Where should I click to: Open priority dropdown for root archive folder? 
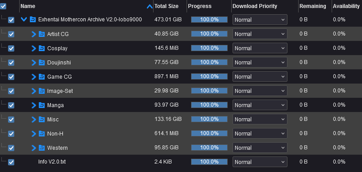(260, 20)
